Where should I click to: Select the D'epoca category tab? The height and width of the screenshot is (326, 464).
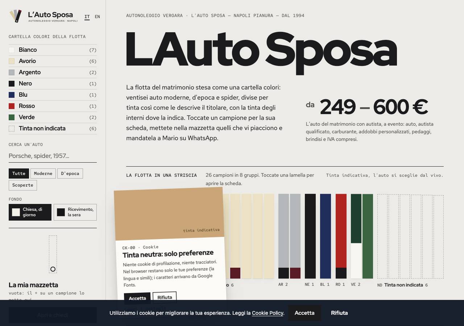coord(70,174)
